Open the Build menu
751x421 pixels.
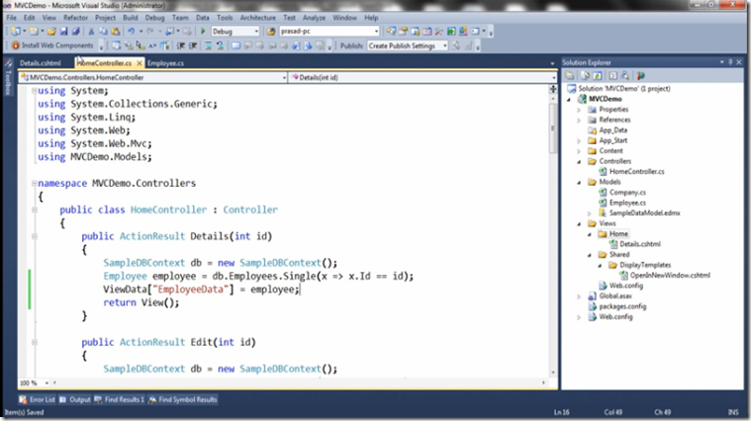click(x=131, y=18)
